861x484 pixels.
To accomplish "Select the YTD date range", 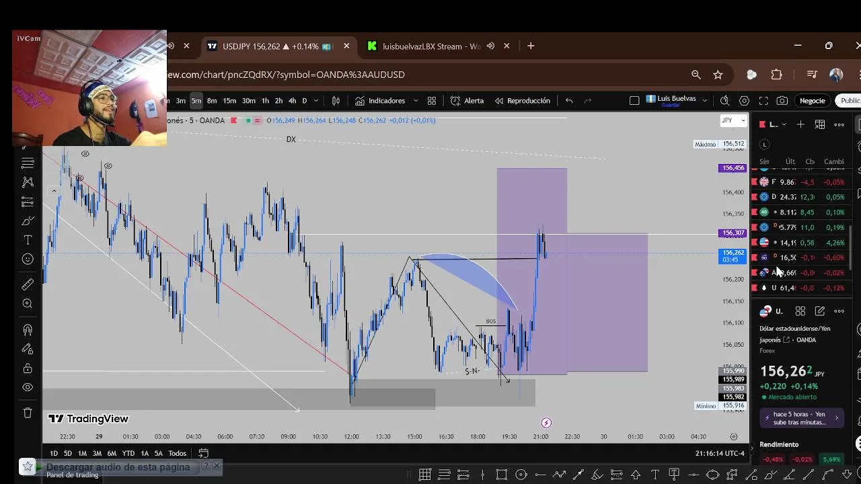I will (x=128, y=453).
